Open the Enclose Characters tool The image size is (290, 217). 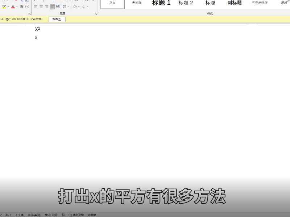(26, 6)
